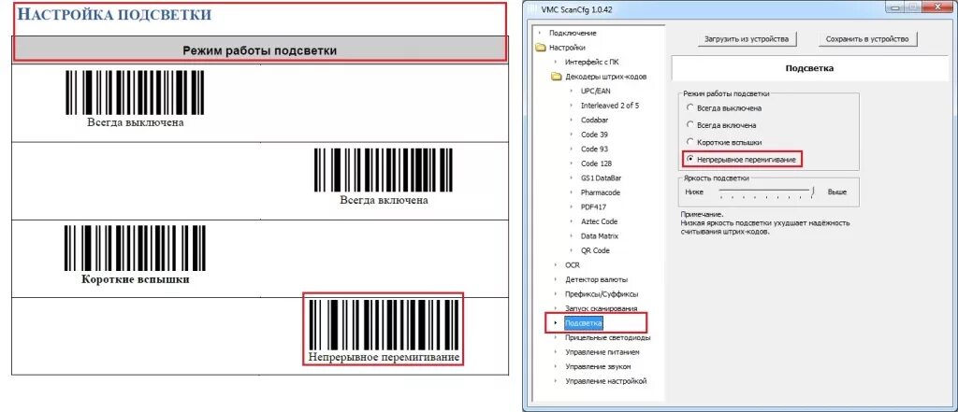Image resolution: width=958 pixels, height=412 pixels.
Task: Open Interleaved 2 of 5 settings
Action: click(610, 106)
